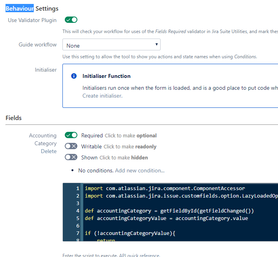Click the Initialiser Function heading text
Image resolution: width=278 pixels, height=257 pixels.
106,76
